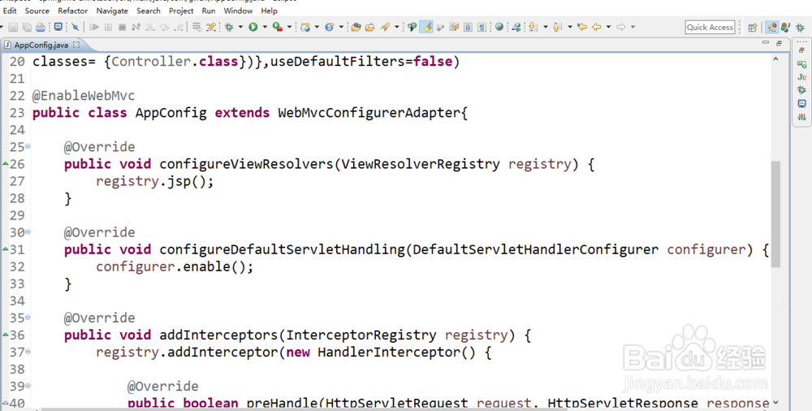Click the Resume debug icon
The height and width of the screenshot is (411, 812).
tap(94, 27)
